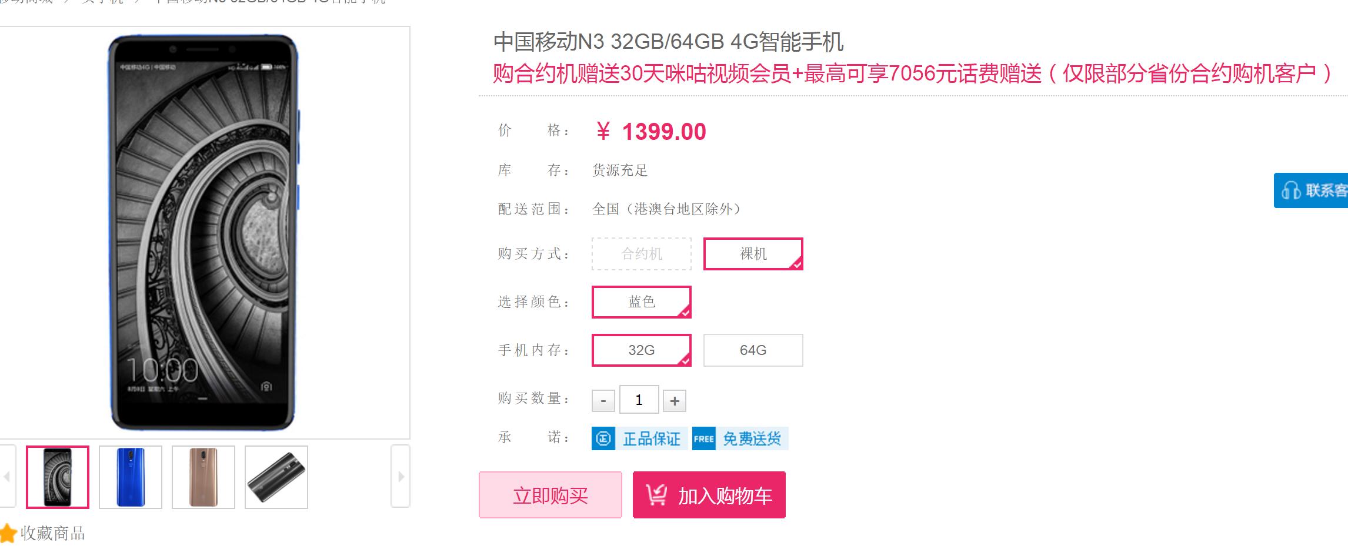Click the selected 裸机 purchase option

click(753, 254)
